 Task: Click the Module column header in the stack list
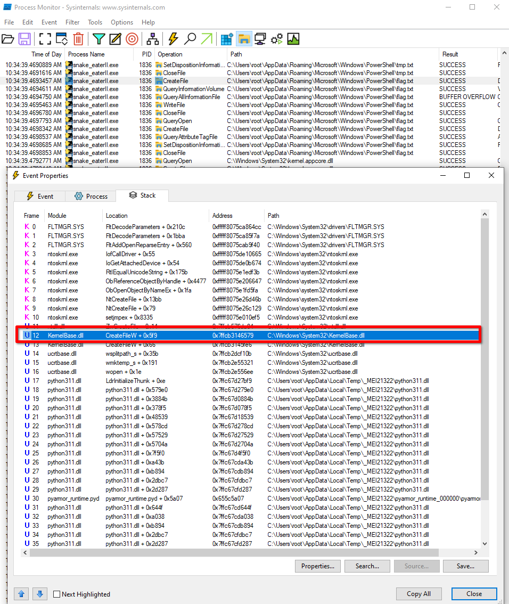click(x=73, y=216)
